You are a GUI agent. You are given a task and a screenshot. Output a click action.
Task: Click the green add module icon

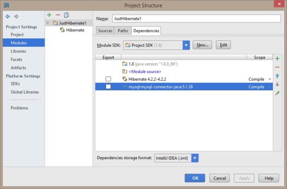(x=50, y=15)
